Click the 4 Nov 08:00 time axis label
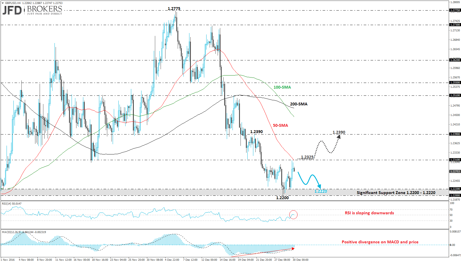The height and width of the screenshot is (263, 461). 26,260
